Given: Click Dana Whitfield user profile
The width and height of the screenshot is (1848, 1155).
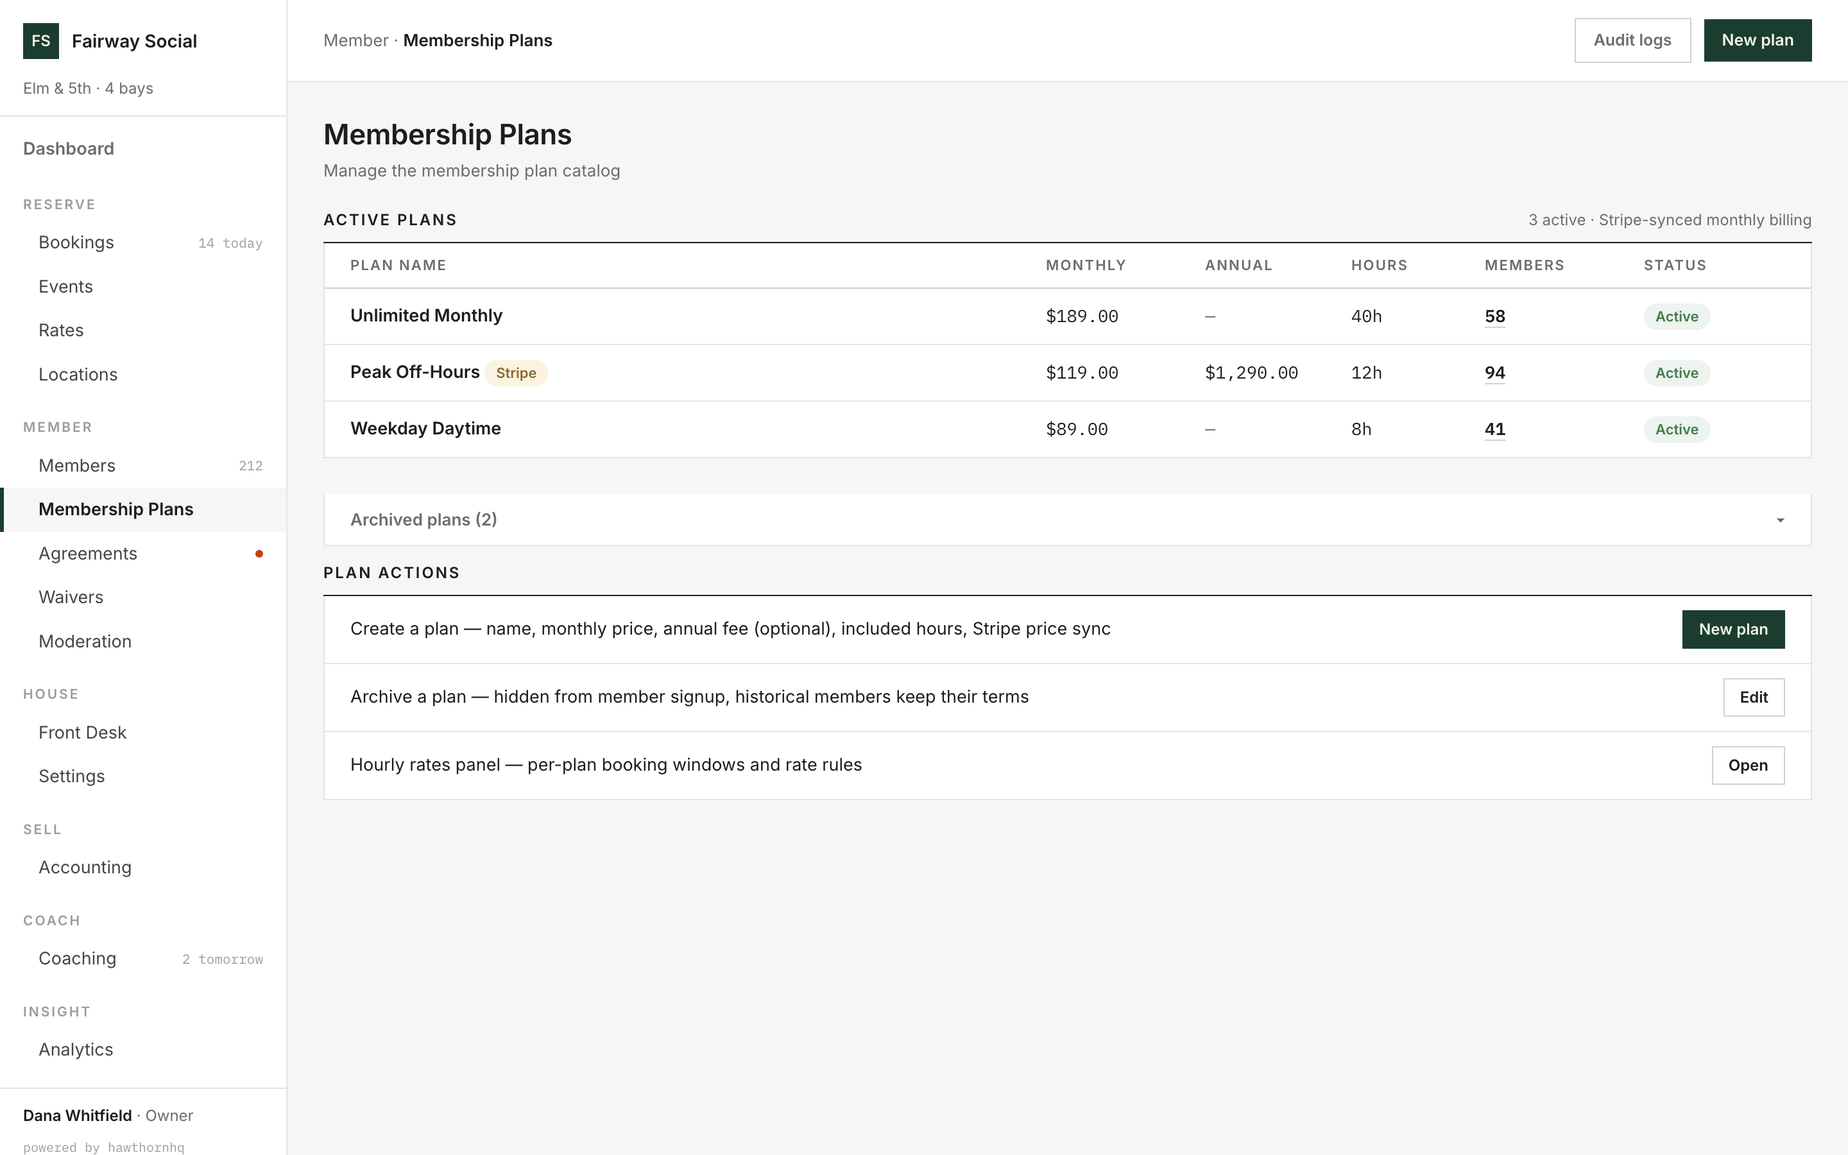Looking at the screenshot, I should [x=108, y=1115].
